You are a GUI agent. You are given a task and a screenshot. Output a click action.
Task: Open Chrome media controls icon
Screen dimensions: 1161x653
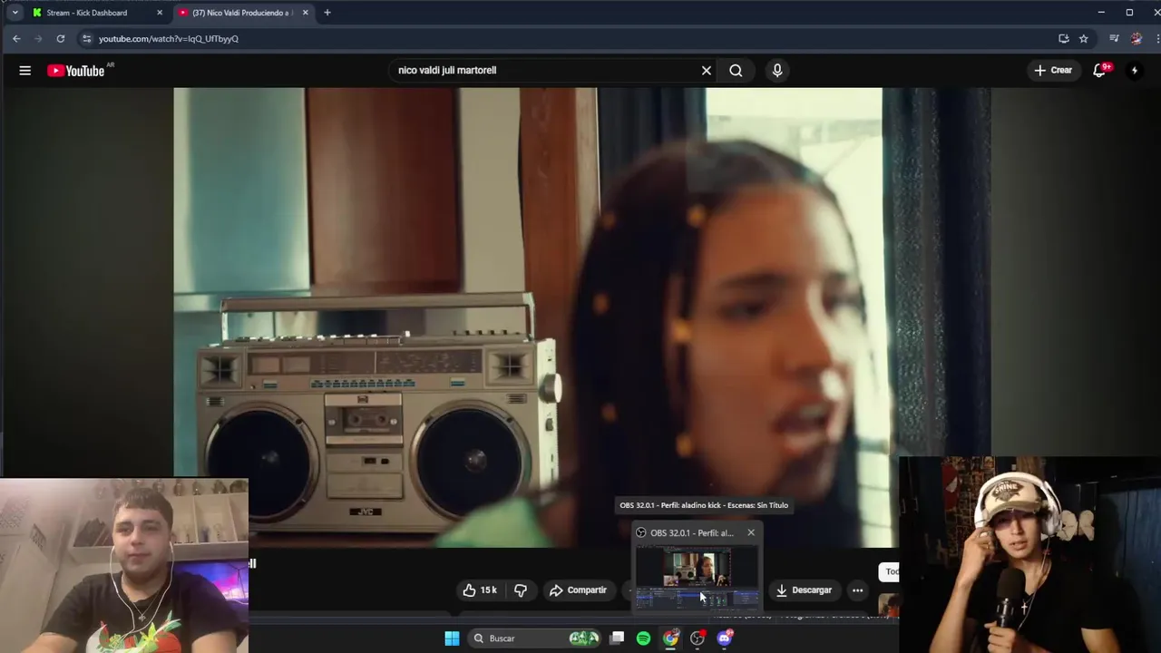(x=1114, y=39)
